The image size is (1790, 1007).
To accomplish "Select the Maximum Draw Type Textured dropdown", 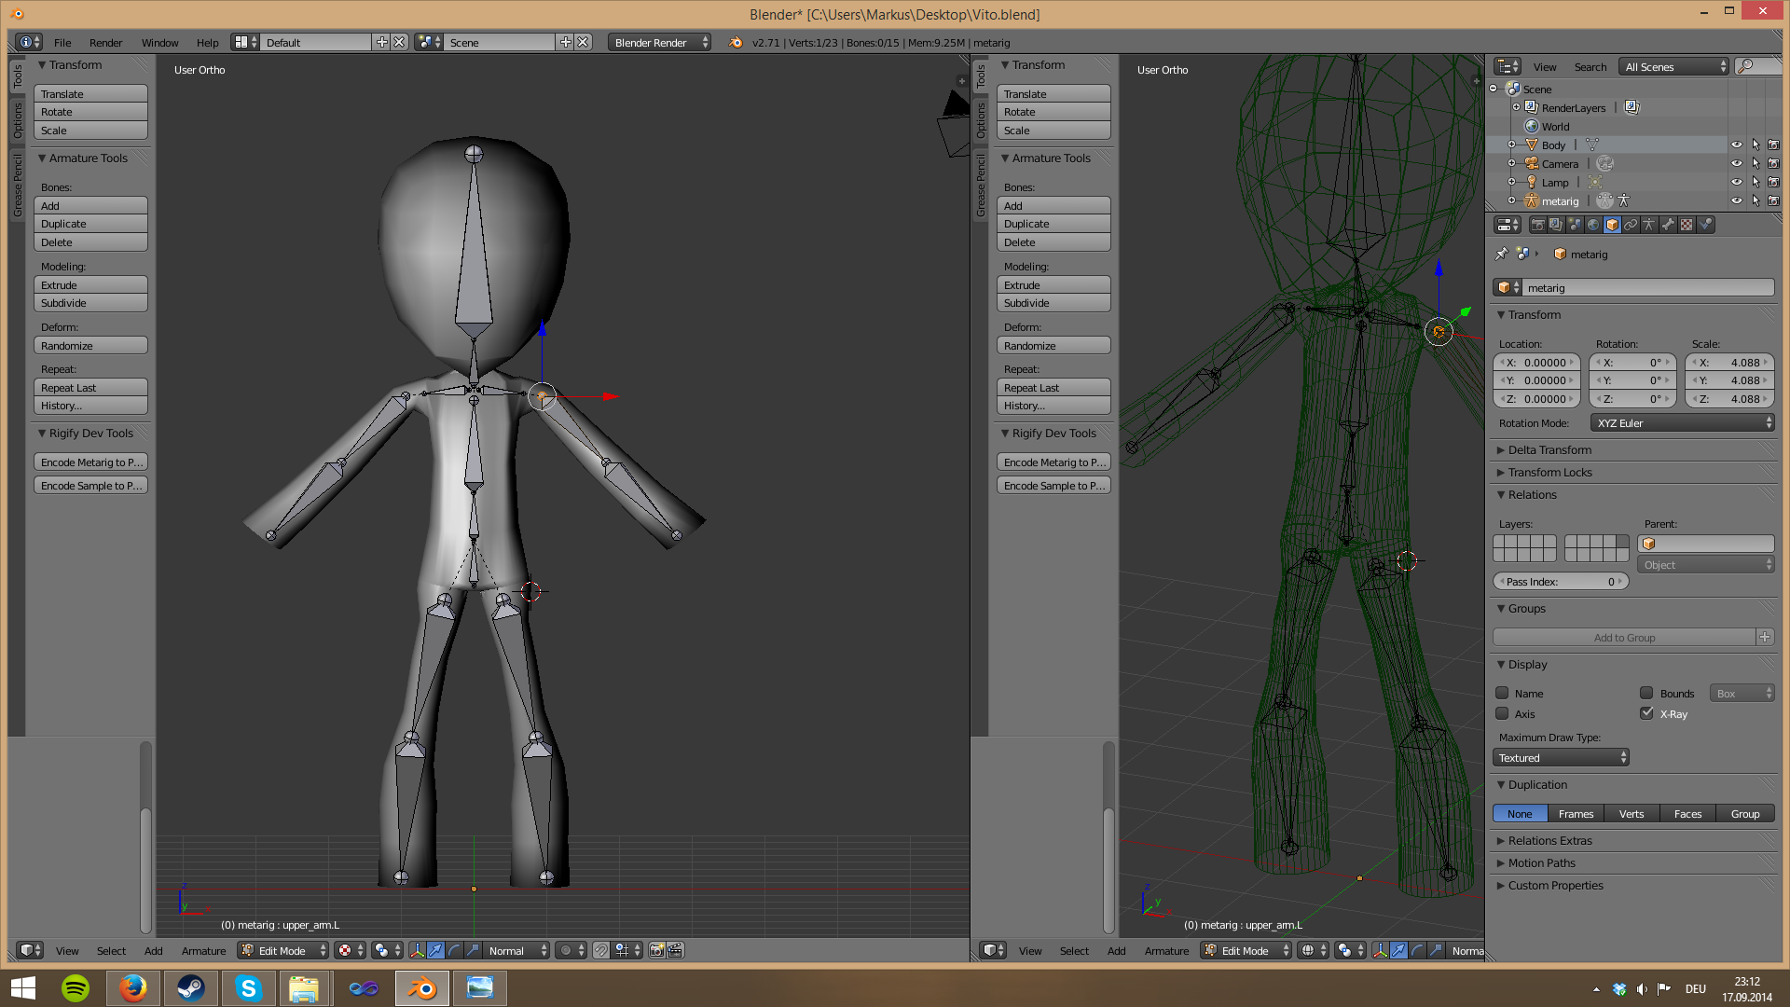I will pos(1562,757).
